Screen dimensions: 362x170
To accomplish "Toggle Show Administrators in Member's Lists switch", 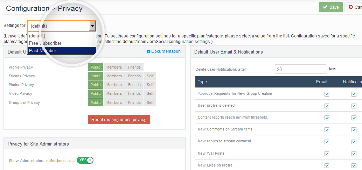I will (x=85, y=160).
